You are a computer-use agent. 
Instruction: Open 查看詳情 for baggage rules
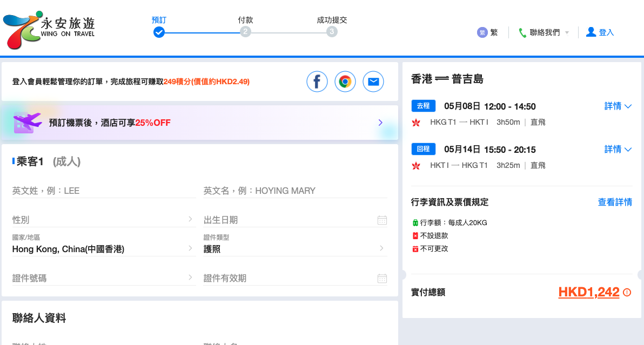(614, 202)
